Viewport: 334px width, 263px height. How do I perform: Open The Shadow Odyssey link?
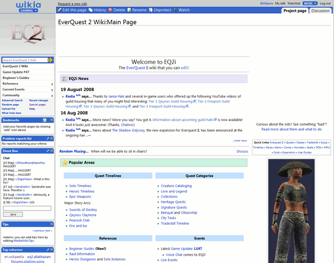point(129,130)
